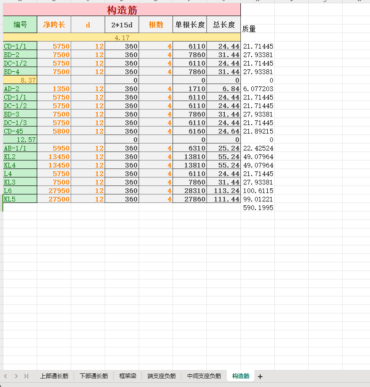Select the KL3 row label
Image resolution: width=370 pixels, height=387 pixels.
[20, 182]
